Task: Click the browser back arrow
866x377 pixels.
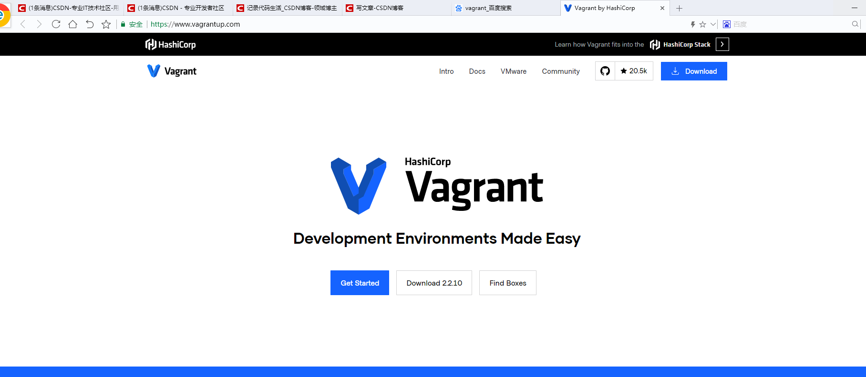Action: click(22, 24)
